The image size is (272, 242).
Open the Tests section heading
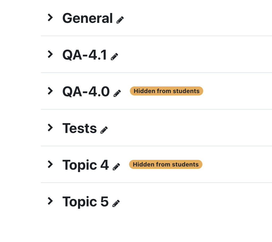(80, 128)
